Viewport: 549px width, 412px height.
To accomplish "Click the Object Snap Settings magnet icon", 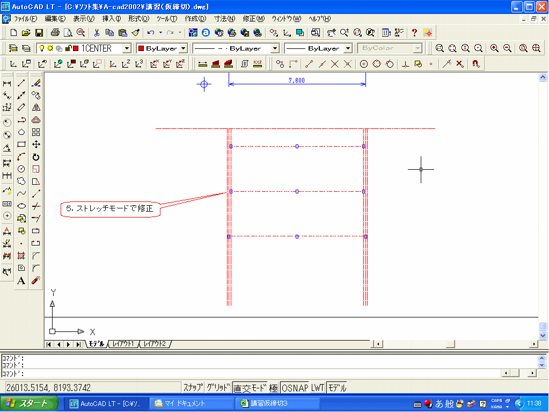I will (475, 64).
